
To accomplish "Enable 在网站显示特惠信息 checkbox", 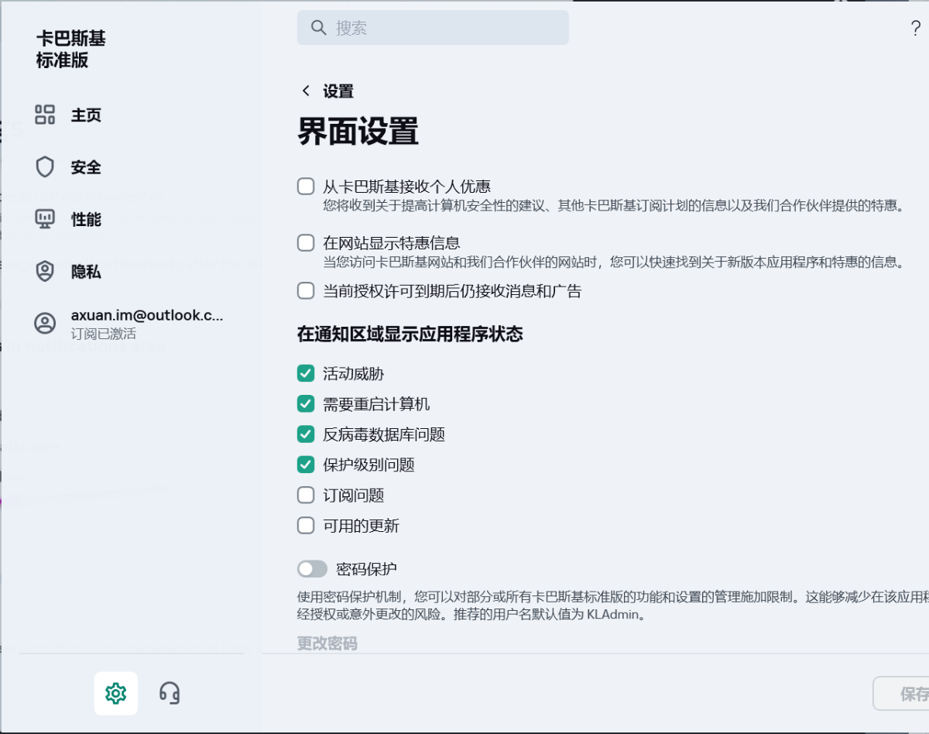I will [x=306, y=243].
